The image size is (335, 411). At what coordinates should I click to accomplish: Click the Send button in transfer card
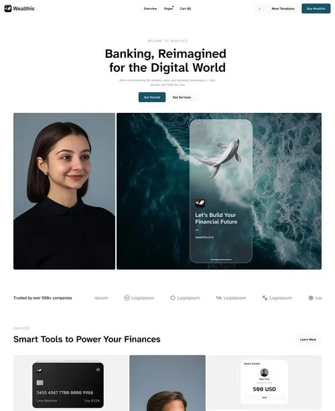click(265, 398)
